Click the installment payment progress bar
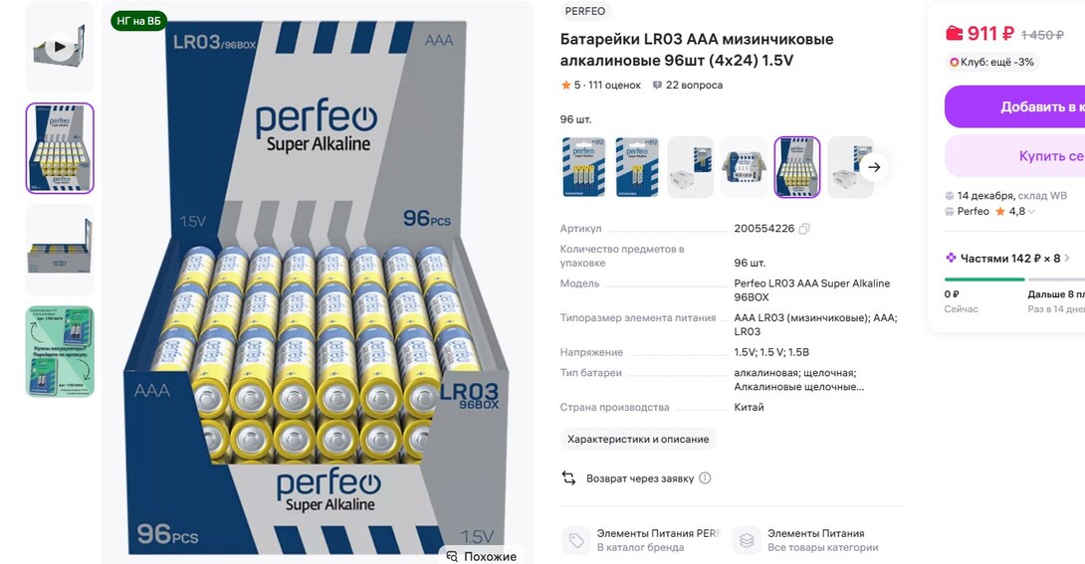The width and height of the screenshot is (1085, 564). (x=1014, y=280)
